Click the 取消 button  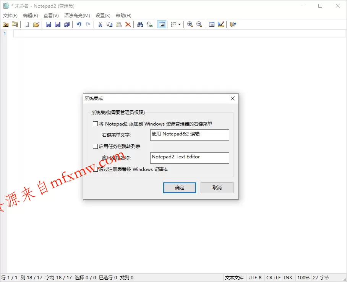point(217,188)
